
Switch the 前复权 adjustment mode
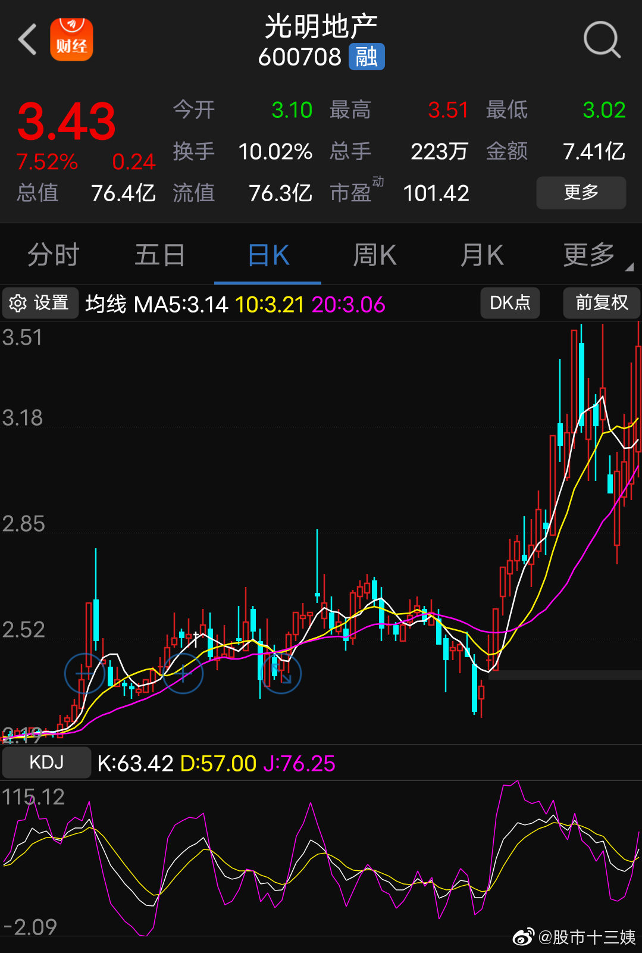pos(602,303)
